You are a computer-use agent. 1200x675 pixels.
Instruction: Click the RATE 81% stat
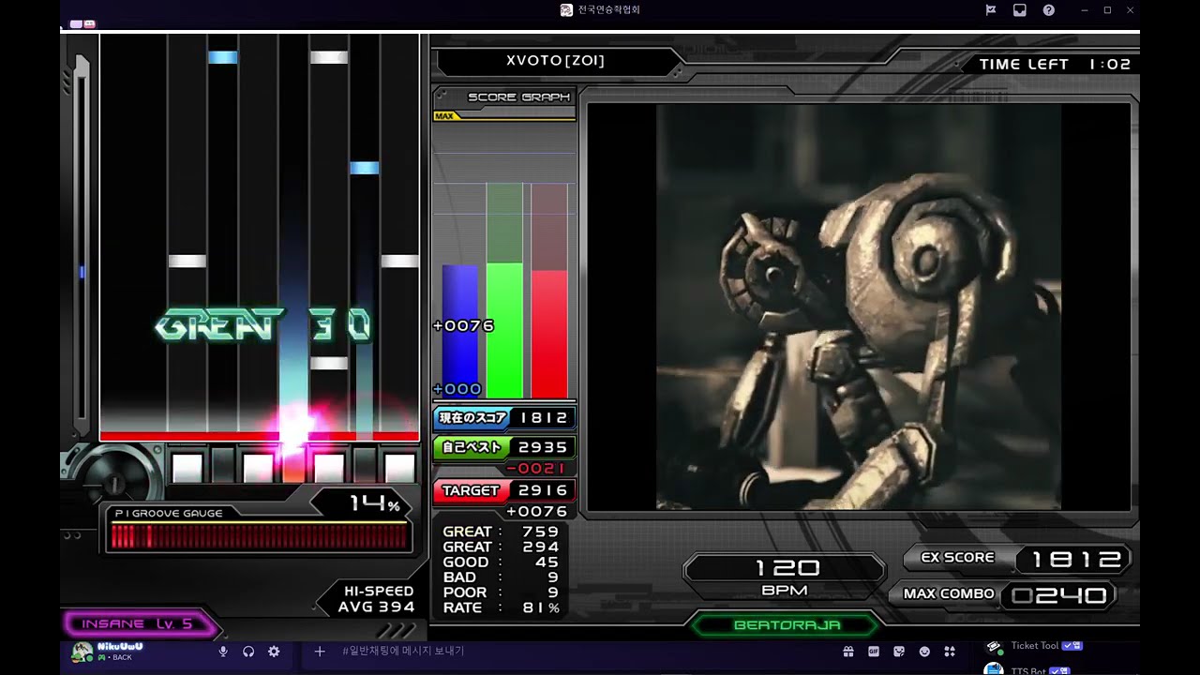[502, 607]
